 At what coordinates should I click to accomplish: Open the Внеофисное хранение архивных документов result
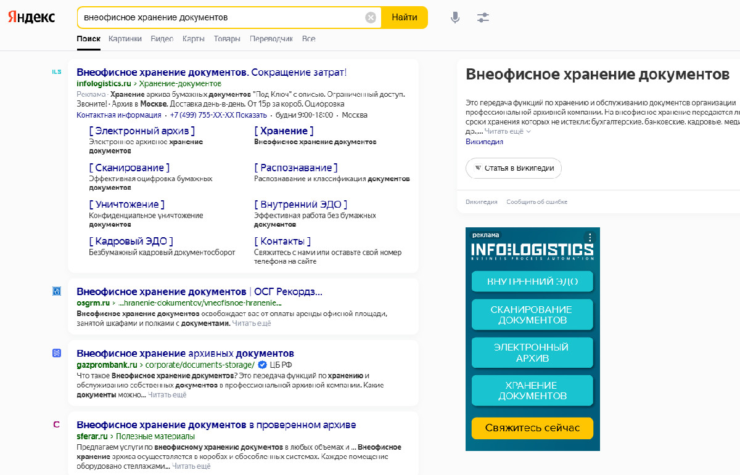(185, 354)
